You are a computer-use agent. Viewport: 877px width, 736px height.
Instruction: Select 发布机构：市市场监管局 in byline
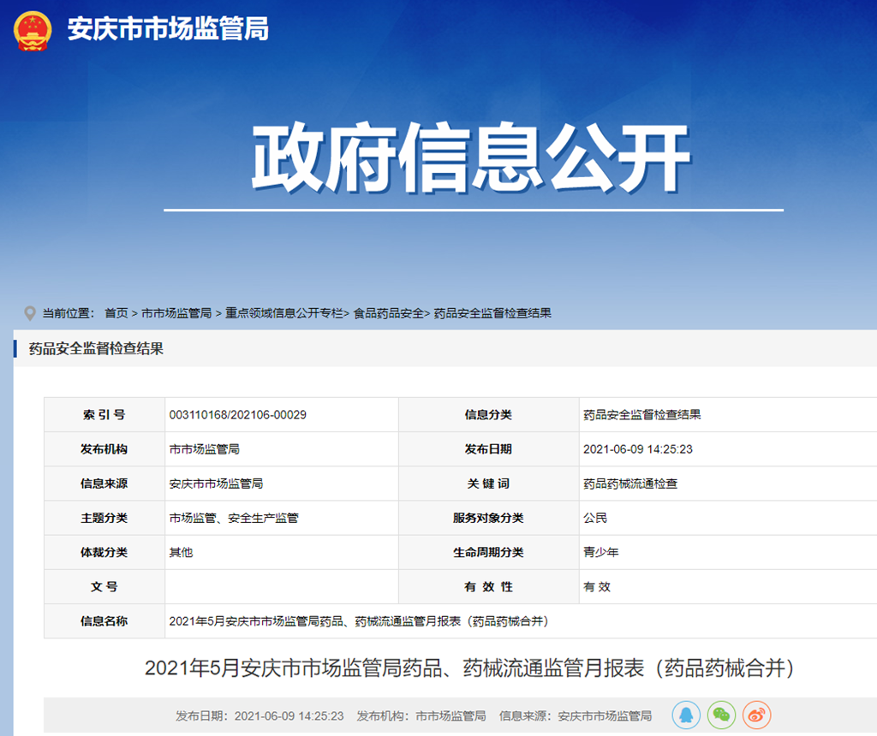pos(421,715)
